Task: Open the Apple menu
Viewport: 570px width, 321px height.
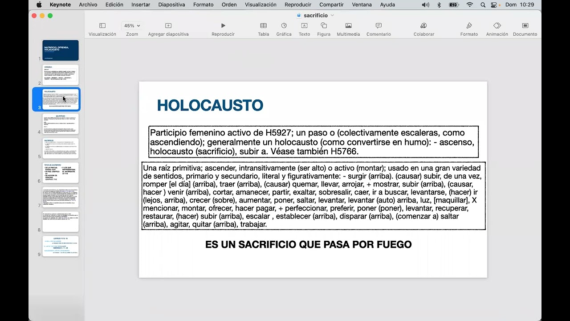Action: (39, 4)
